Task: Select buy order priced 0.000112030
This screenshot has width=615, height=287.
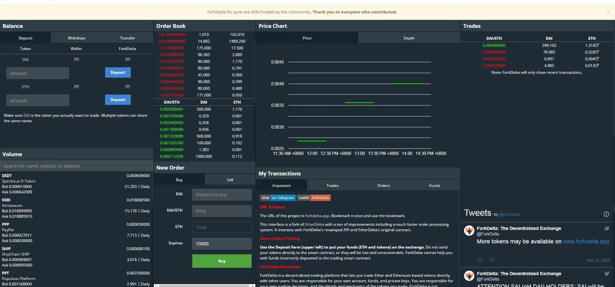Action: tap(204, 156)
